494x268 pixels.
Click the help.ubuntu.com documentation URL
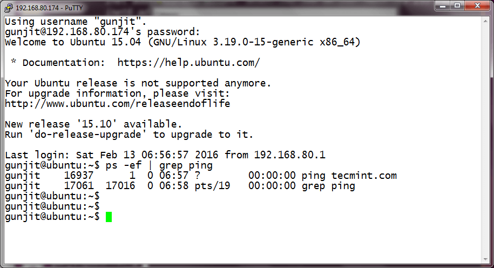(188, 63)
